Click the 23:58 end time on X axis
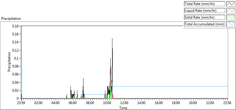The height and width of the screenshot is (110, 236). click(227, 103)
